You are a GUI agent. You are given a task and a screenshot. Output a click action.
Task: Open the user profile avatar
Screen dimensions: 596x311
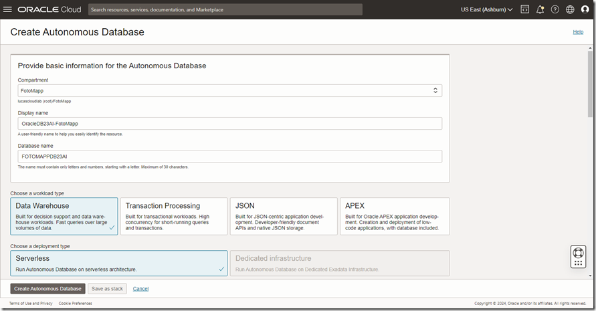pos(585,9)
